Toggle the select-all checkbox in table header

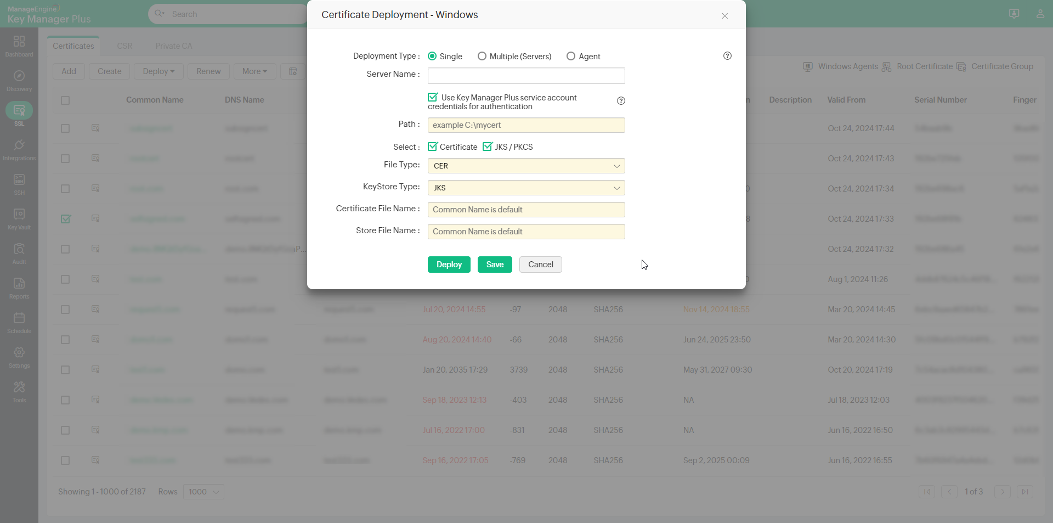click(65, 100)
